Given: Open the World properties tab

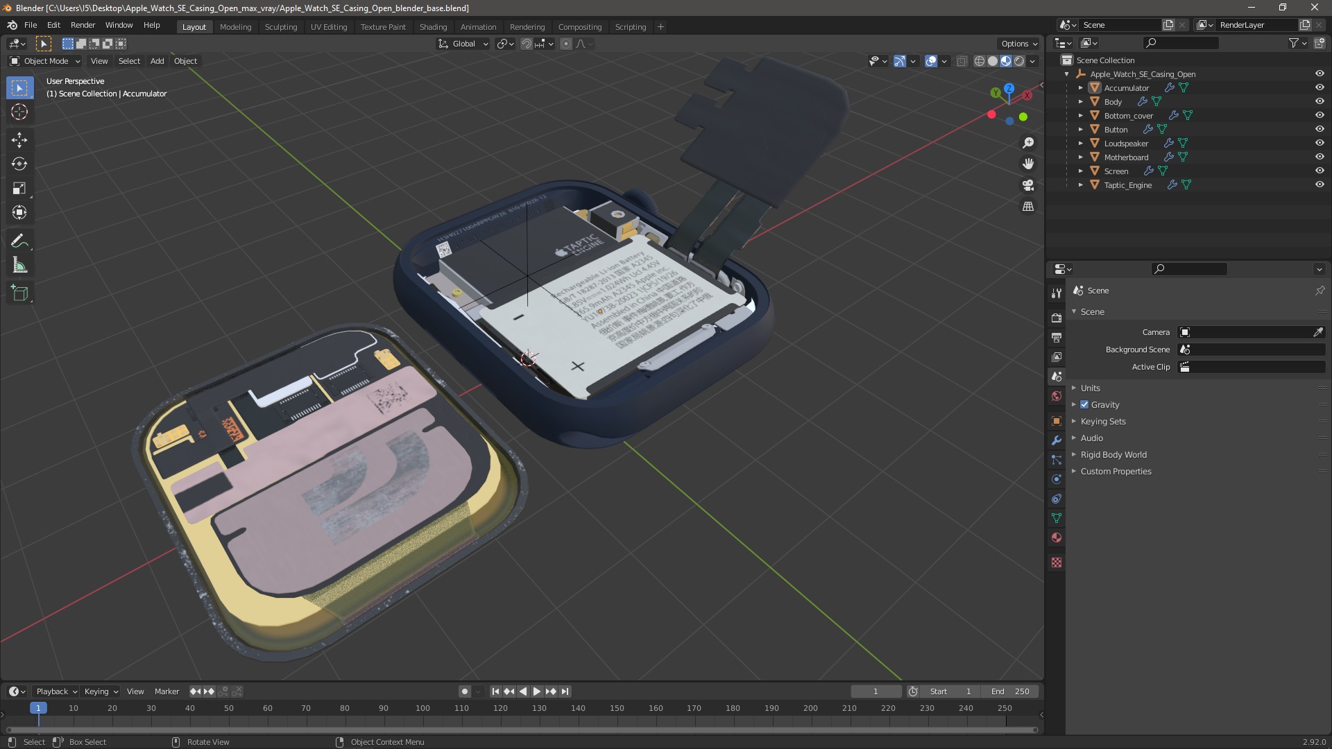Looking at the screenshot, I should 1057,396.
